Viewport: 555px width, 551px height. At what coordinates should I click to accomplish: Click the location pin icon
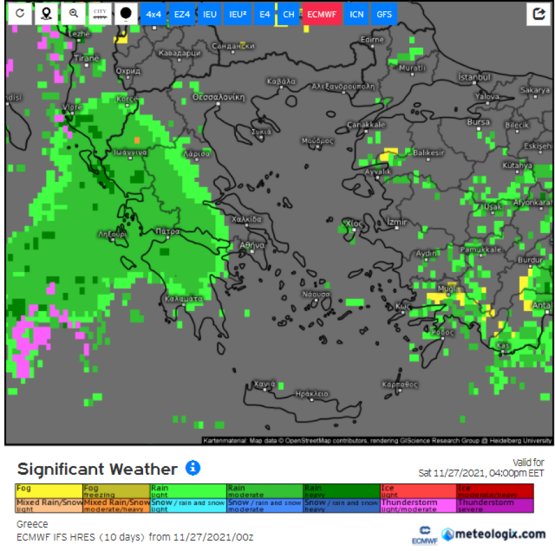pyautogui.click(x=47, y=14)
